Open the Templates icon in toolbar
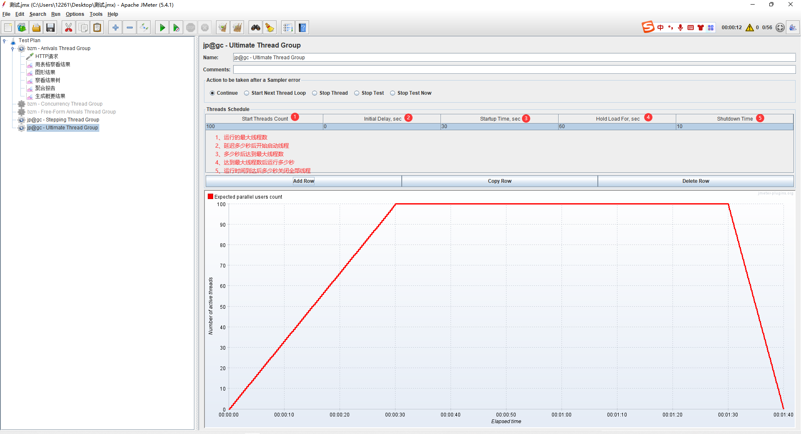The width and height of the screenshot is (801, 434). [22, 28]
